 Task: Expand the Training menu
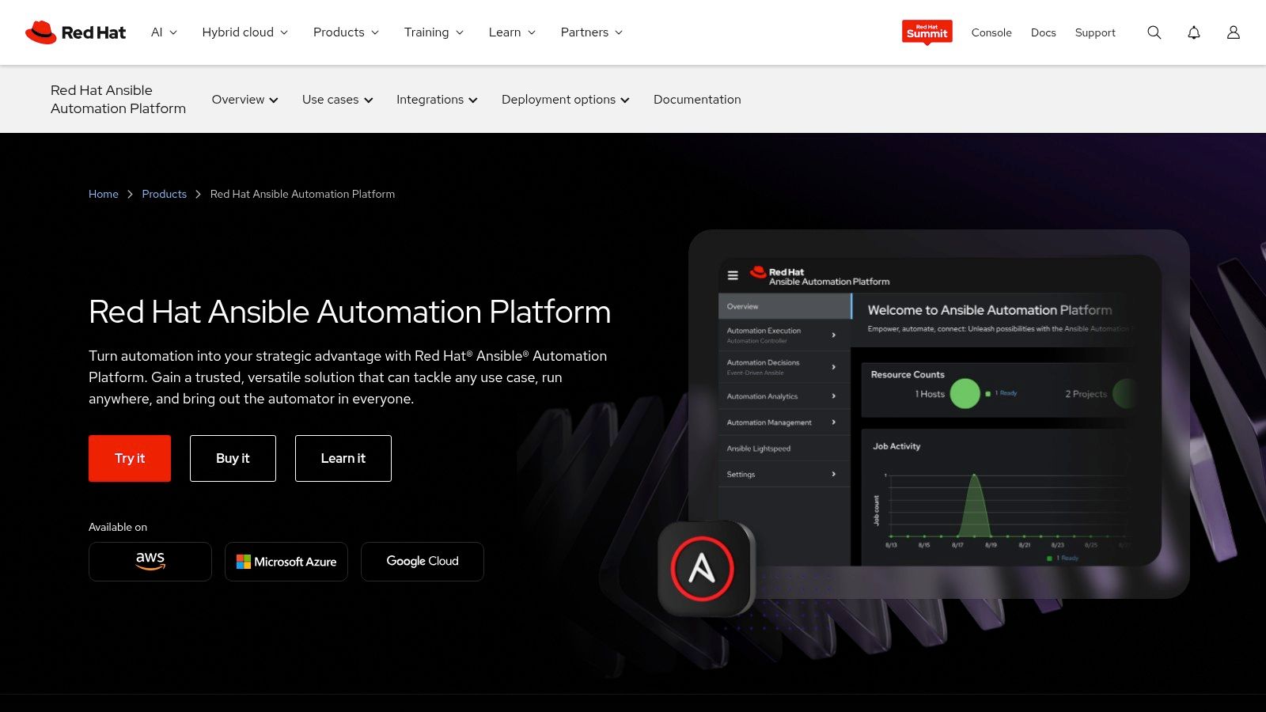pyautogui.click(x=434, y=32)
